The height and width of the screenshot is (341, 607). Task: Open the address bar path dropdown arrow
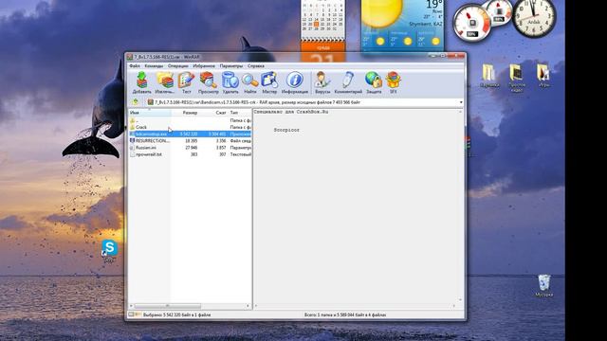tap(461, 102)
